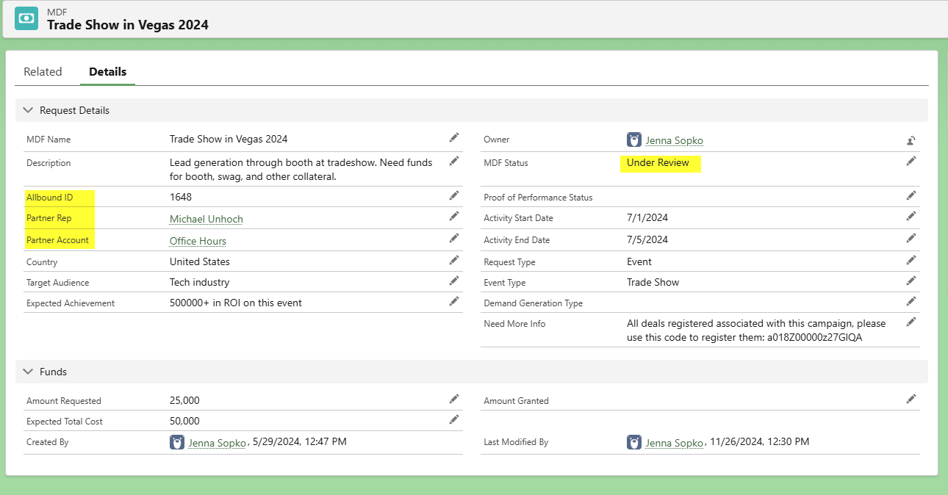The image size is (948, 495).
Task: Click Last Modified By Jenna Sopko avatar
Action: pos(634,442)
